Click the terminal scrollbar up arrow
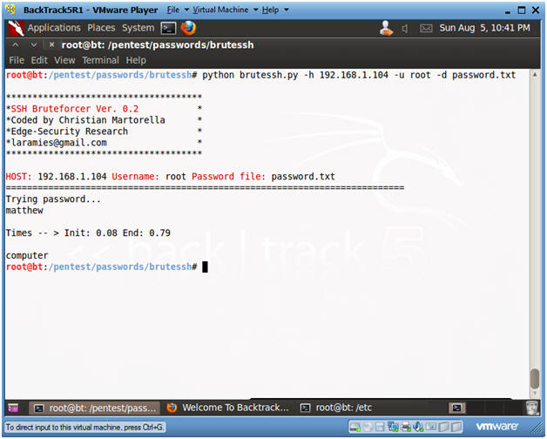The height and width of the screenshot is (439, 547). point(535,75)
